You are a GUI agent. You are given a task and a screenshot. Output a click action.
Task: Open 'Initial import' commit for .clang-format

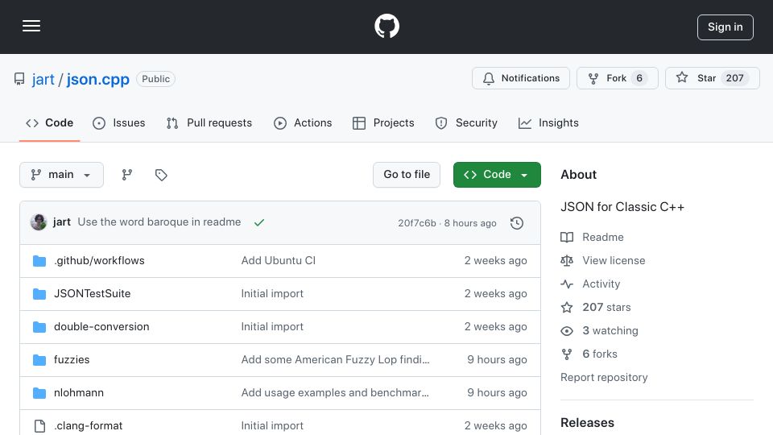[272, 425]
